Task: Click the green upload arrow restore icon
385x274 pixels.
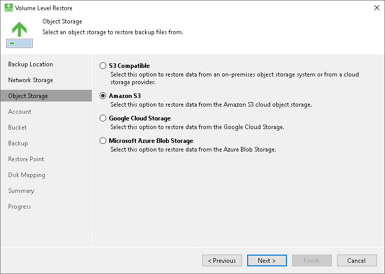Action: tap(19, 35)
